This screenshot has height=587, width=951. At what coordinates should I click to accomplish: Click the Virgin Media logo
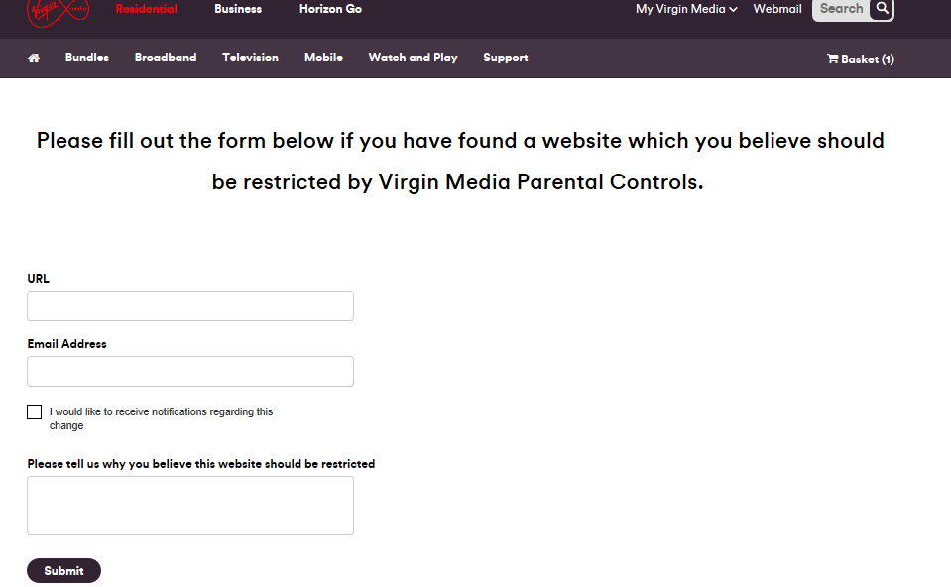[x=59, y=12]
